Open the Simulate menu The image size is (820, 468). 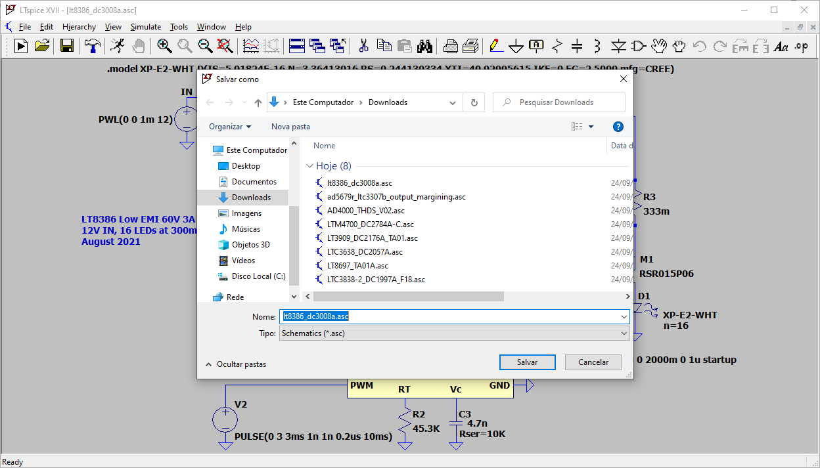point(146,27)
